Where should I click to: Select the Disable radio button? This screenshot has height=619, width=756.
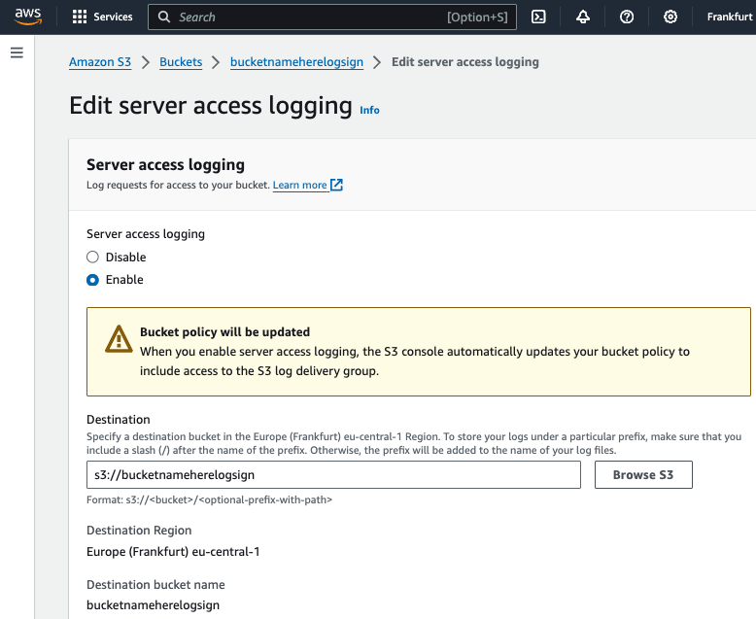[x=92, y=257]
